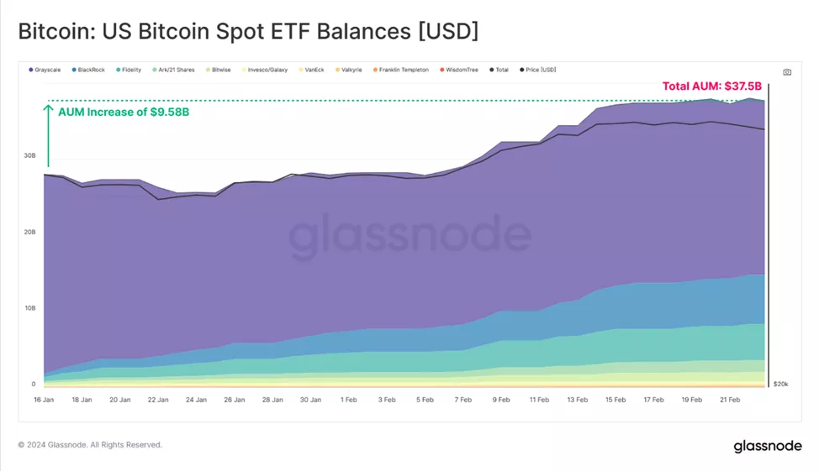Toggle the BlackRock legend series
The image size is (819, 471).
click(88, 70)
